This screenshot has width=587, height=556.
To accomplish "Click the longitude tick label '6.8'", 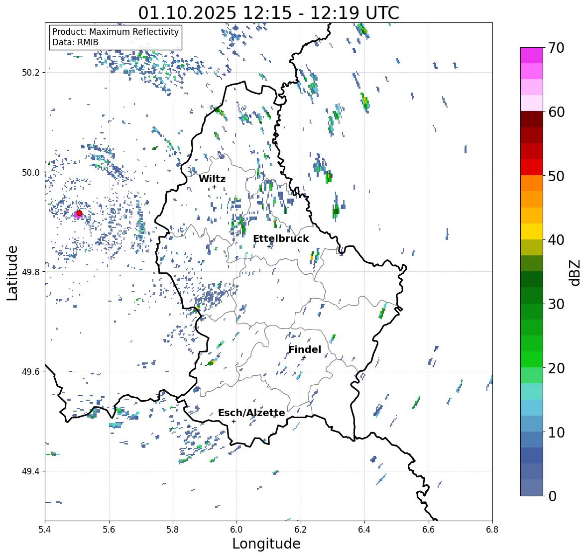I will (x=492, y=530).
